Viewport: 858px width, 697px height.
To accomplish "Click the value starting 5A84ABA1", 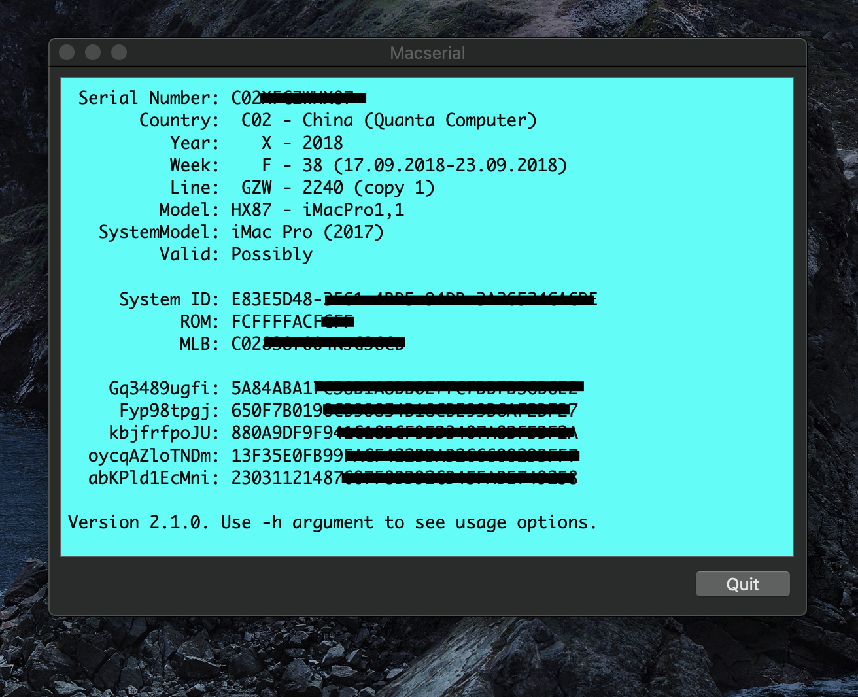I will coord(407,388).
